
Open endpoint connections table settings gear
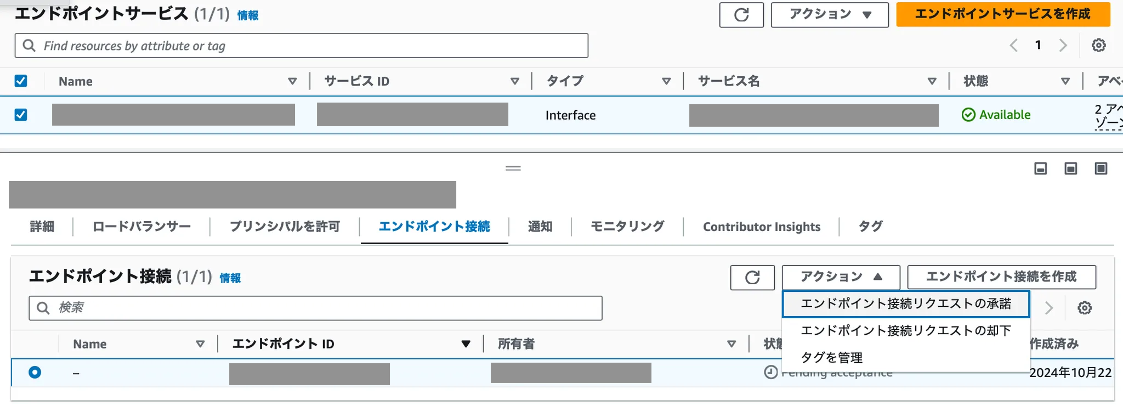(x=1084, y=308)
